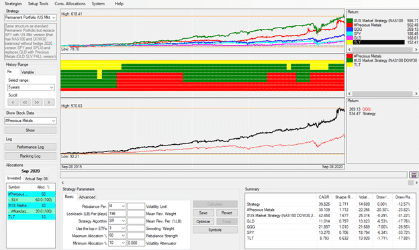Click the Sharpe R... column header in Summary
This screenshot has height=250, width=419.
tap(344, 197)
